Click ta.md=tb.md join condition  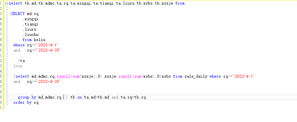97,98
